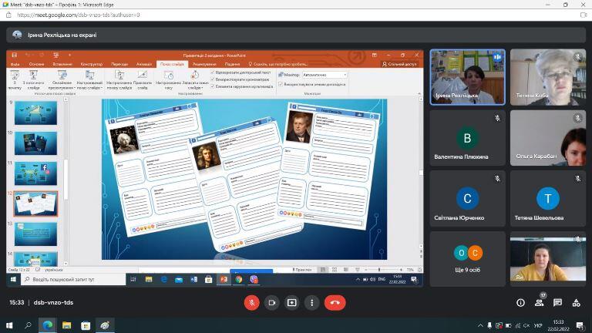592x333 pixels.
Task: Show hidden icons chevron in system tray
Action: click(480, 325)
